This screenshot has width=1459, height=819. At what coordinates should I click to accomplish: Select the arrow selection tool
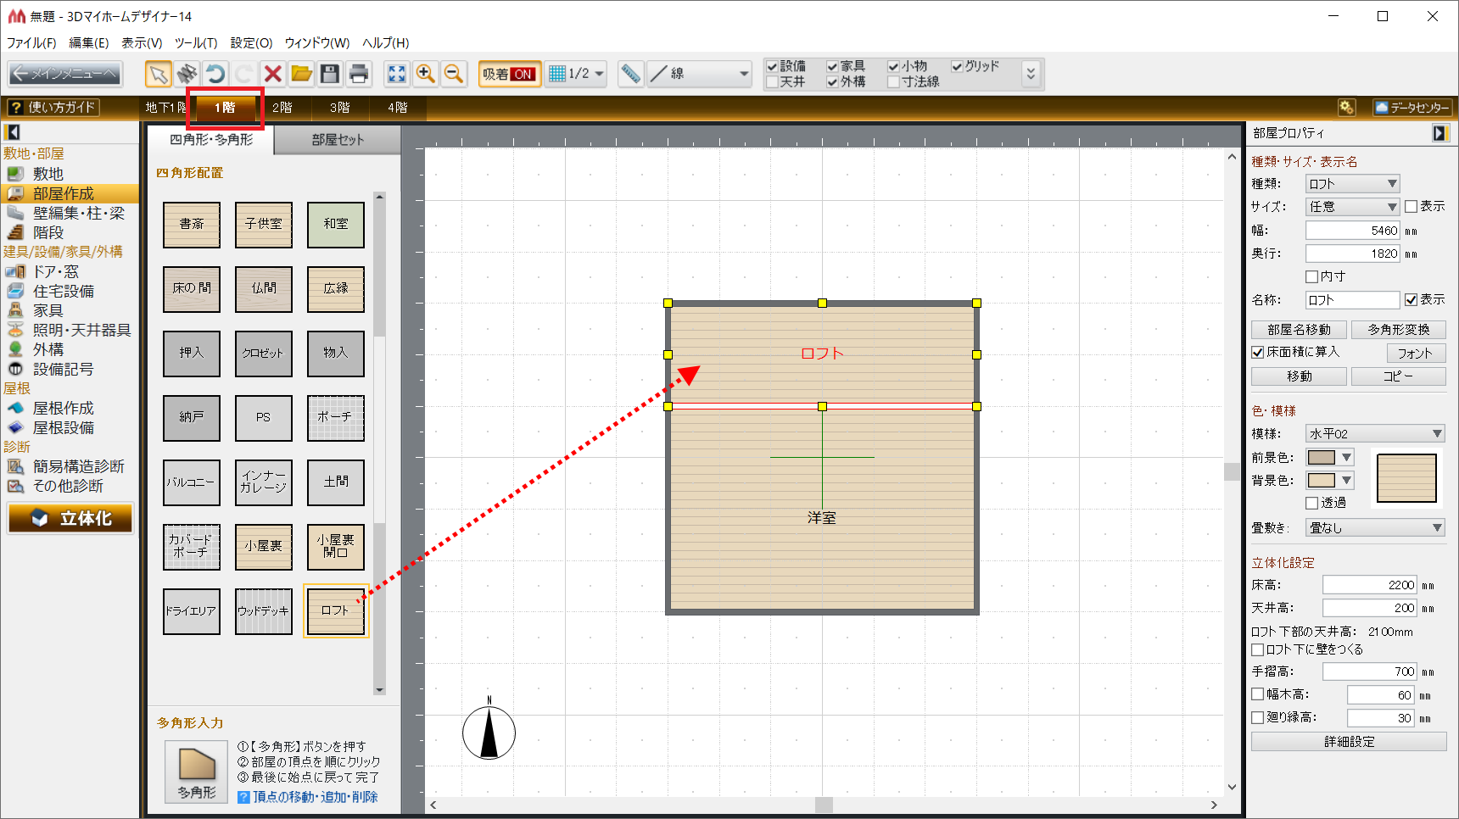point(158,75)
